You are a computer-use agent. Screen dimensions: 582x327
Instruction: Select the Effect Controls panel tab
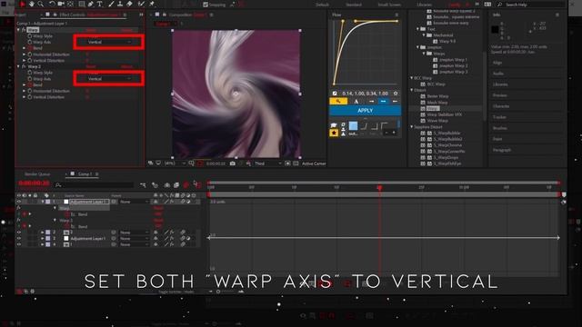pos(89,15)
